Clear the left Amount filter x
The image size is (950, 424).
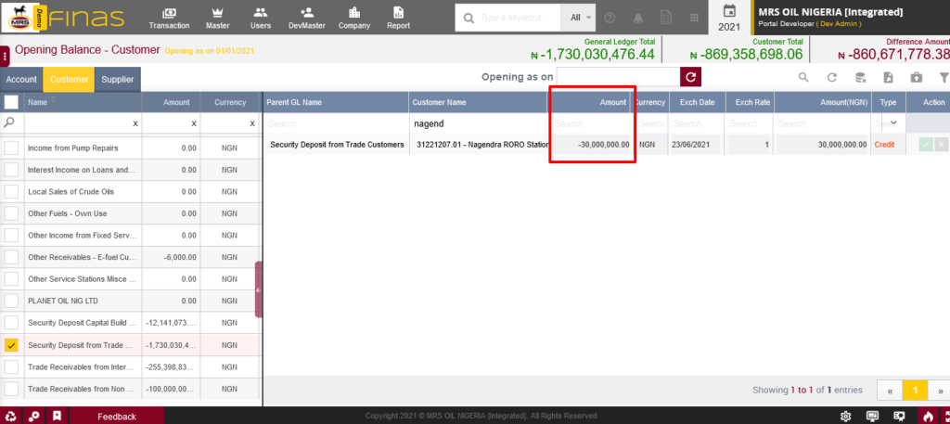point(194,123)
